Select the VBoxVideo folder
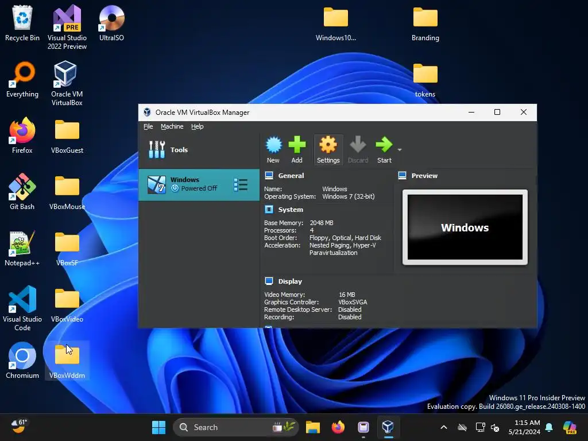Image resolution: width=588 pixels, height=441 pixels. 67,304
